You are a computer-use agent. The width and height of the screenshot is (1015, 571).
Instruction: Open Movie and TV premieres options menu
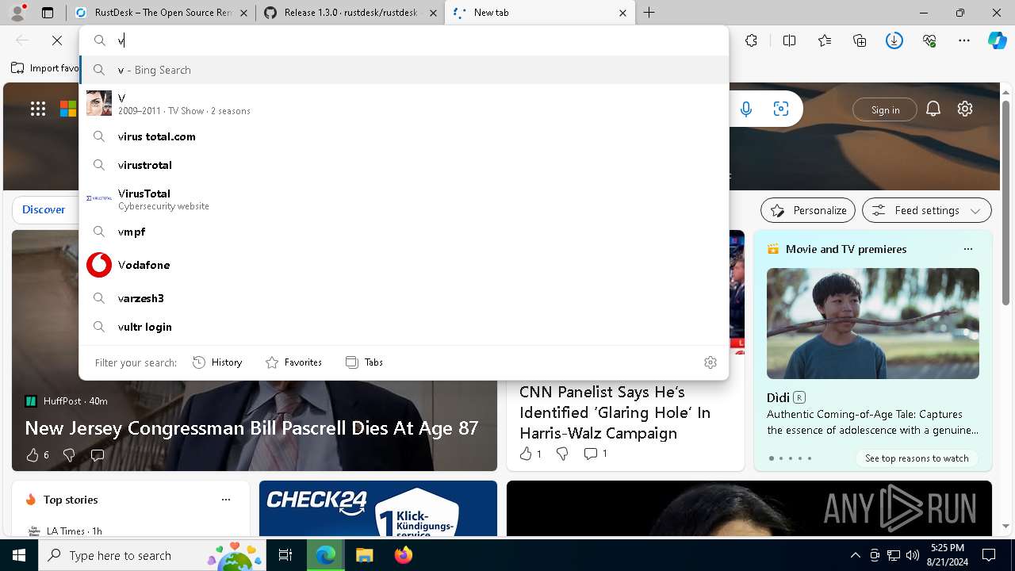[967, 249]
